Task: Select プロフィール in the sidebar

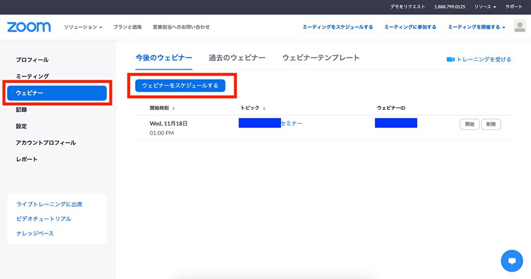Action: point(32,60)
